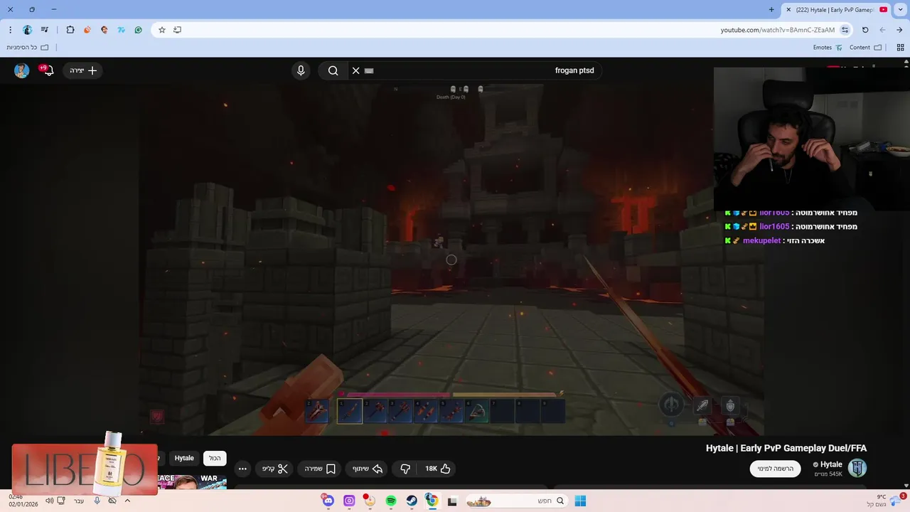This screenshot has width=910, height=512.
Task: Click the search field containing frogan ptsd
Action: pyautogui.click(x=474, y=70)
